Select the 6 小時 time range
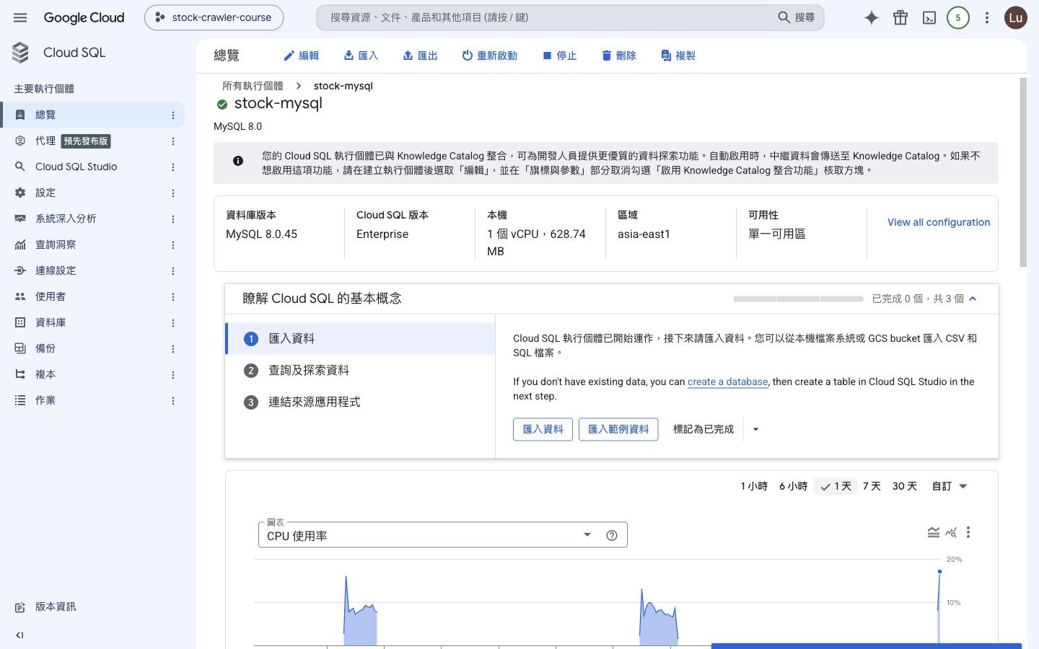 pyautogui.click(x=793, y=486)
